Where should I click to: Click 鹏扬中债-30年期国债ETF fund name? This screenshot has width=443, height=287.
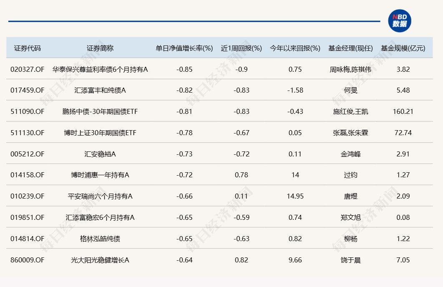pyautogui.click(x=100, y=111)
